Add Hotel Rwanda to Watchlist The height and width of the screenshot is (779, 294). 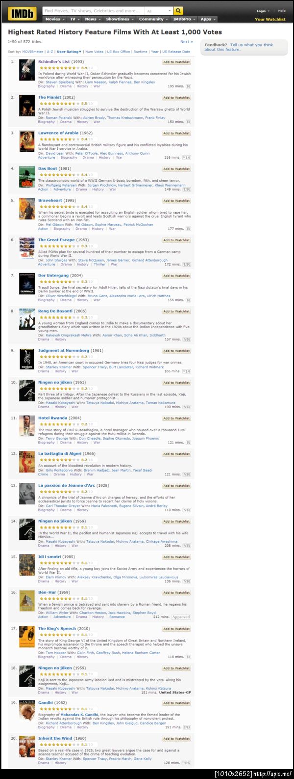pos(176,418)
